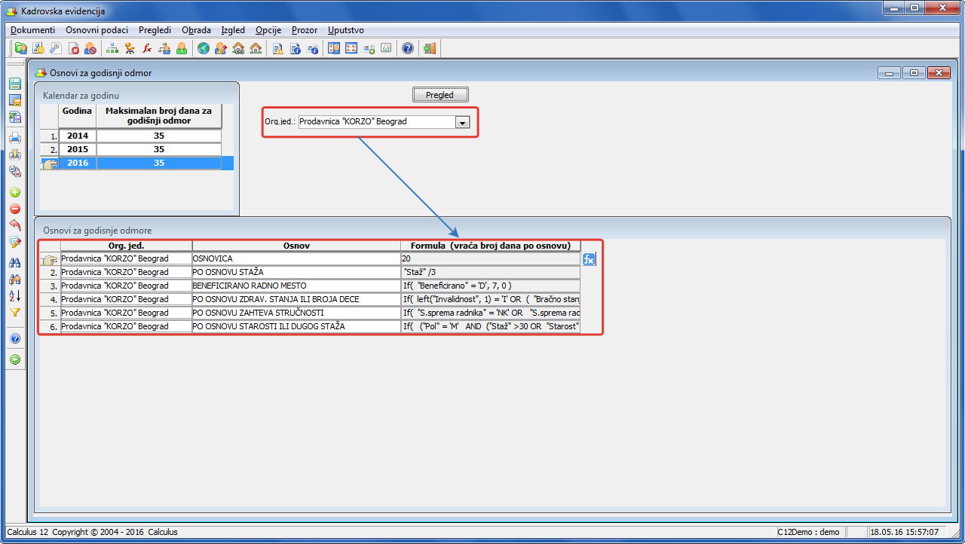Click the printer icon in left sidebar
Viewport: 965px width, 544px height.
15,137
